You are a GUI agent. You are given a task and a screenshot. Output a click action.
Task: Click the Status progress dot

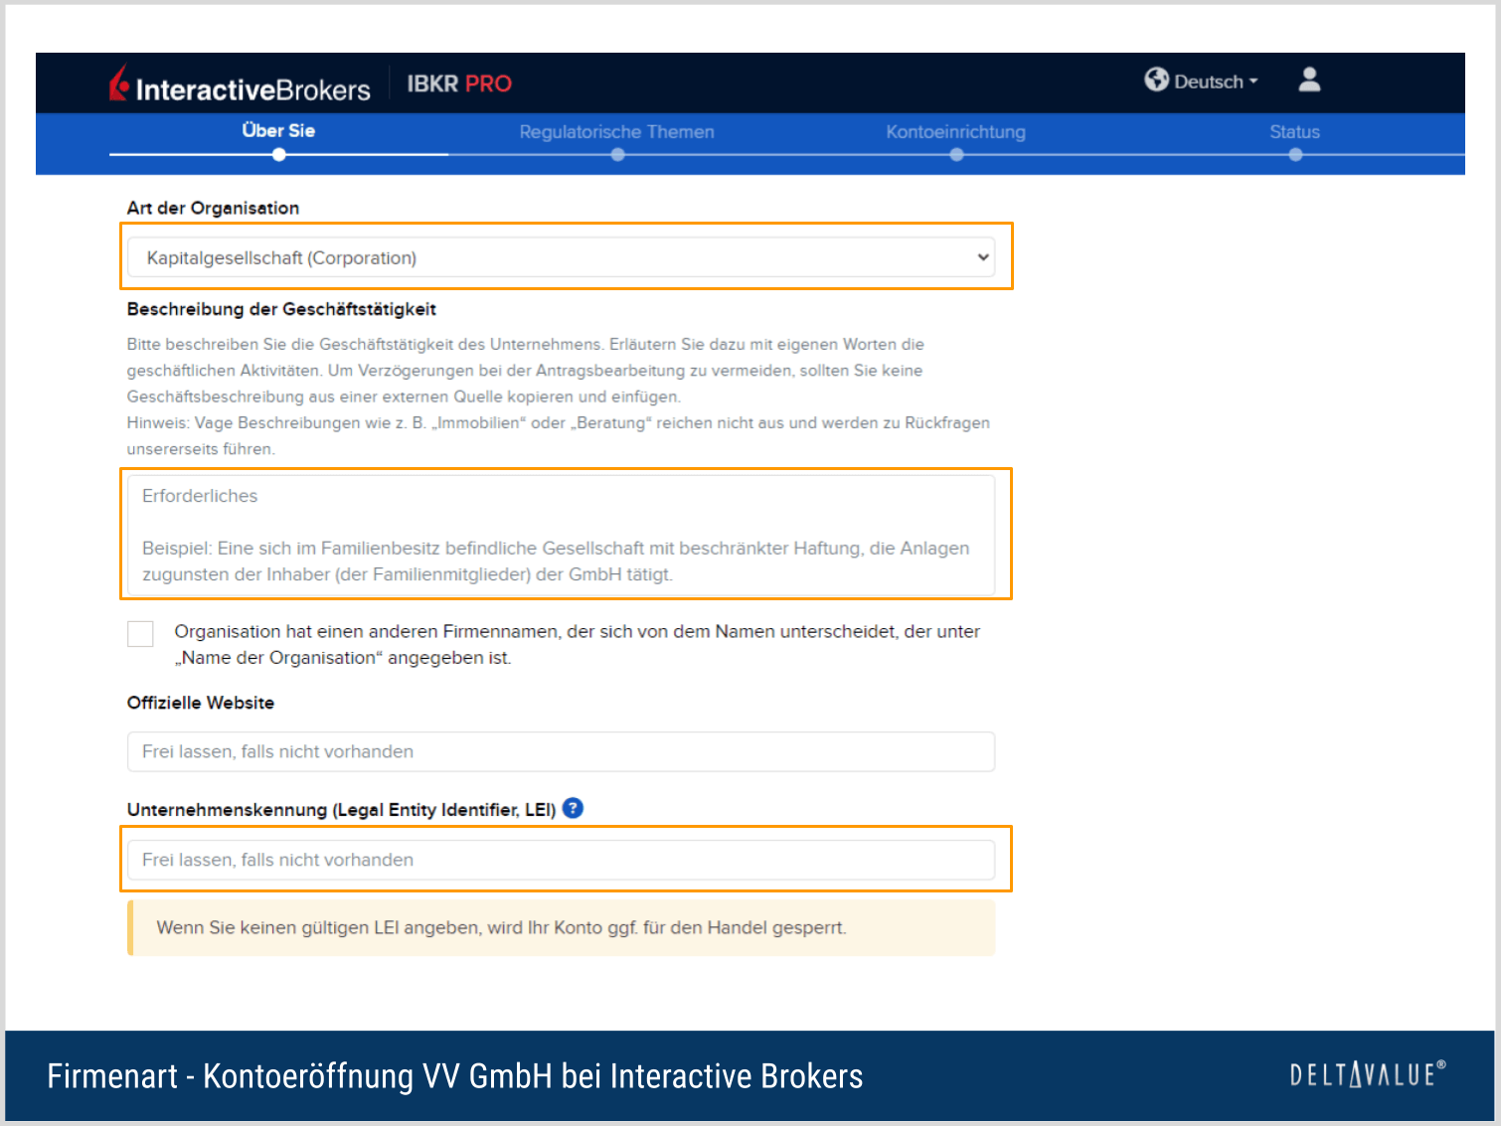1295,155
